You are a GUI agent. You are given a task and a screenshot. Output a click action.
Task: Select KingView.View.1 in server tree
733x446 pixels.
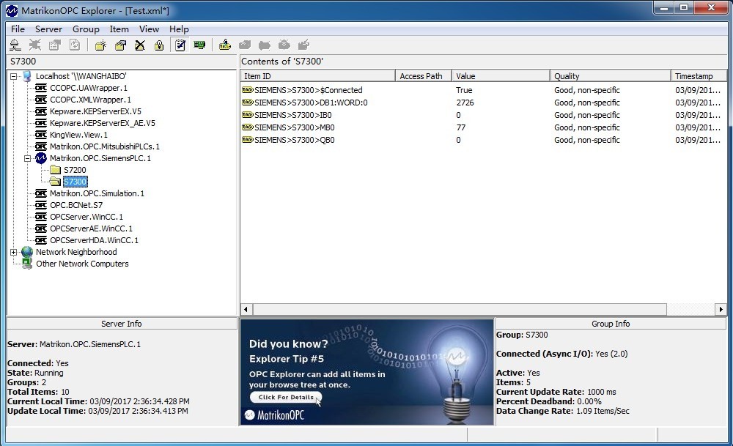coord(78,135)
